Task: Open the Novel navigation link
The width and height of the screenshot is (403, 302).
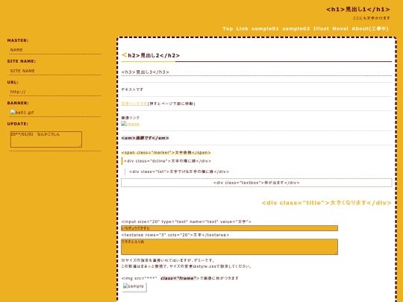Action: [x=340, y=29]
